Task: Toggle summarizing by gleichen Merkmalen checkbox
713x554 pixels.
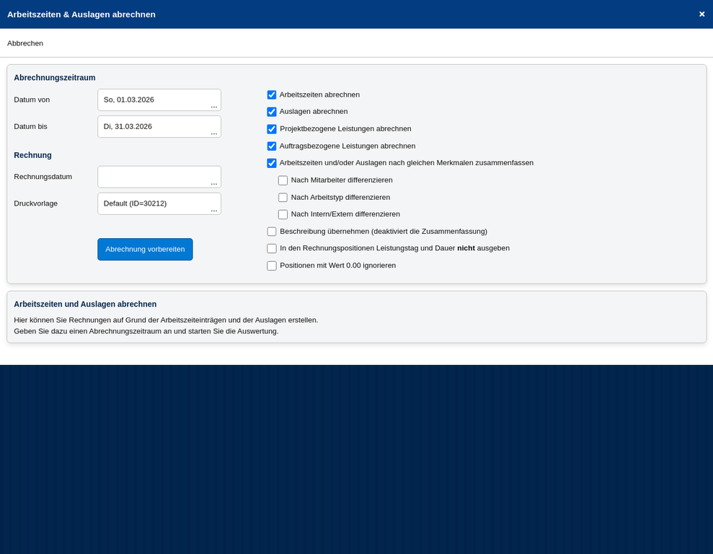Action: tap(272, 163)
